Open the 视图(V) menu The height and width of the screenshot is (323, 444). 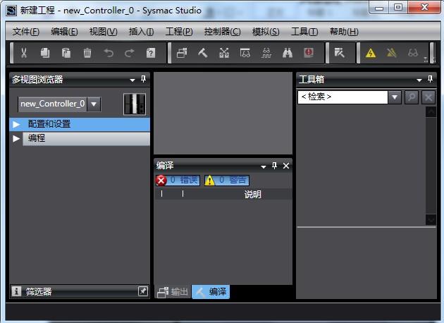click(x=104, y=32)
